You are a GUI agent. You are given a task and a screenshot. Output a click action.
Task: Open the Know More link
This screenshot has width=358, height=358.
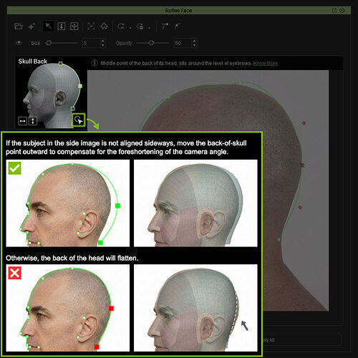(266, 63)
